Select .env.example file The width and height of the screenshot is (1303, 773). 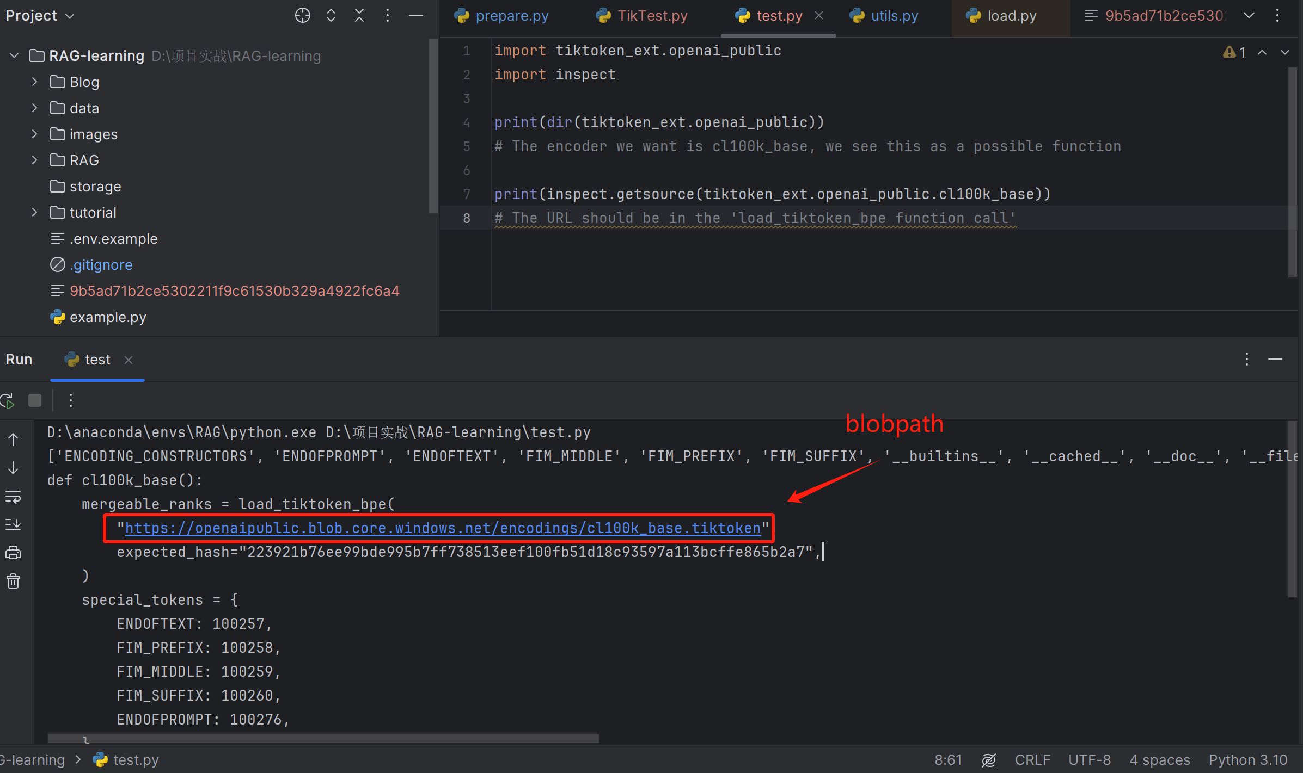click(x=104, y=238)
